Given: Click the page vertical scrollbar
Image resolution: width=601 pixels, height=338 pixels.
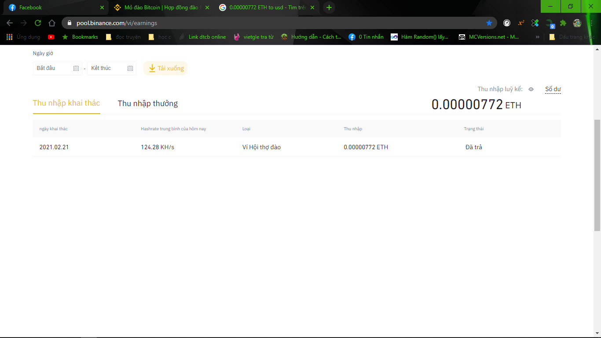Looking at the screenshot, I should 597,175.
